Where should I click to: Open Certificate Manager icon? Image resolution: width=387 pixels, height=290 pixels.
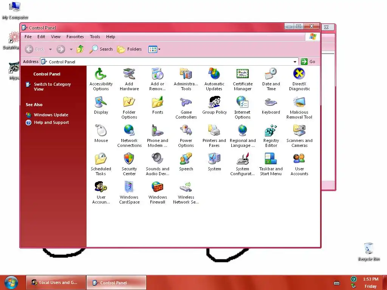(243, 79)
